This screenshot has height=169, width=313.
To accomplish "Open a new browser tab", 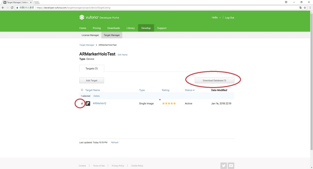I will pos(37,2).
